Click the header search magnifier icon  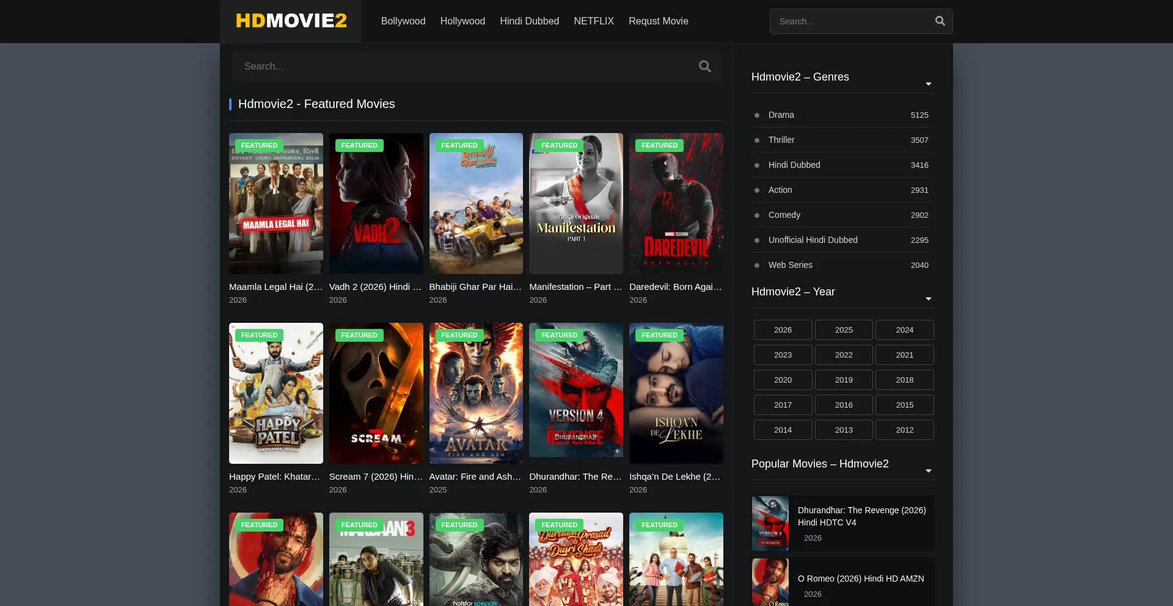pyautogui.click(x=940, y=21)
